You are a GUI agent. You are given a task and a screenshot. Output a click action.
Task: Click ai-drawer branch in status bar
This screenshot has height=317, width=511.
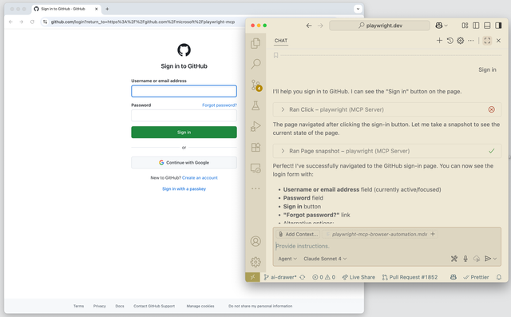click(x=280, y=277)
